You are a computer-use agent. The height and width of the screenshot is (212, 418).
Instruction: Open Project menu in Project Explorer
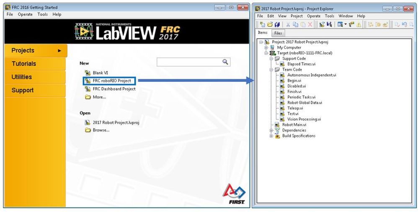pos(297,16)
